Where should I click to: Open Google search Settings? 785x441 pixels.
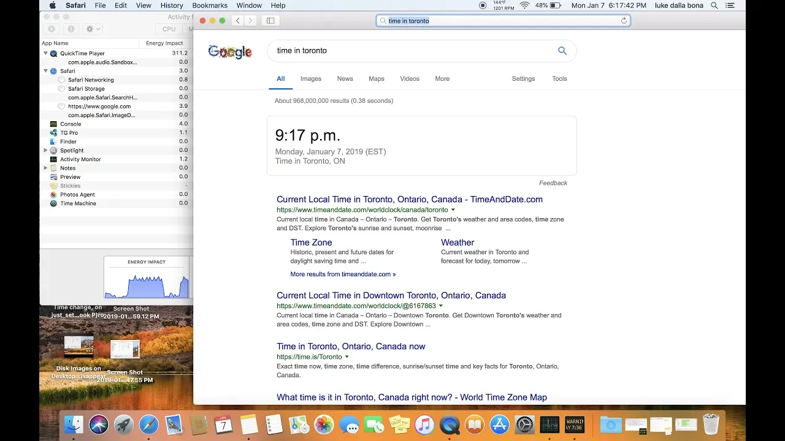pyautogui.click(x=524, y=78)
